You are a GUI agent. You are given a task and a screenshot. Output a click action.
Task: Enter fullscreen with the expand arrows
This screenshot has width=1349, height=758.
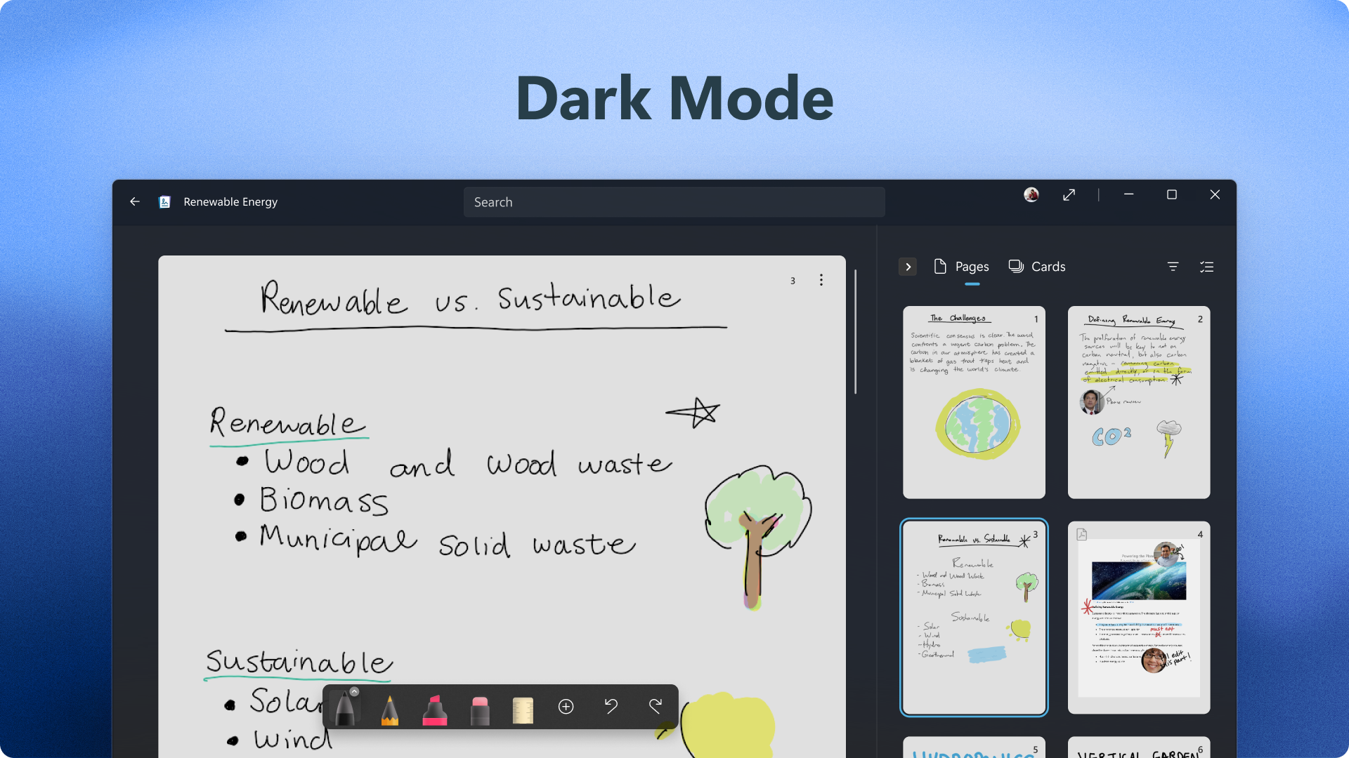tap(1069, 194)
